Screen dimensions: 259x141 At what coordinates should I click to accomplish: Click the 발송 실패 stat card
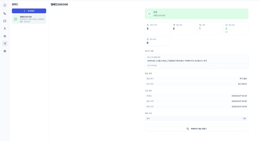point(157,42)
